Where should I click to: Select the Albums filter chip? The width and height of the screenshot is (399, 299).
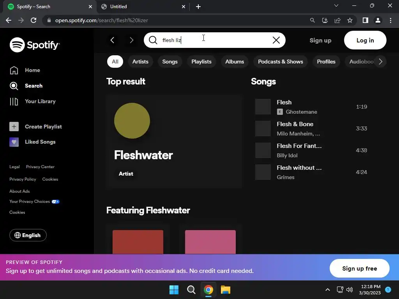click(235, 62)
